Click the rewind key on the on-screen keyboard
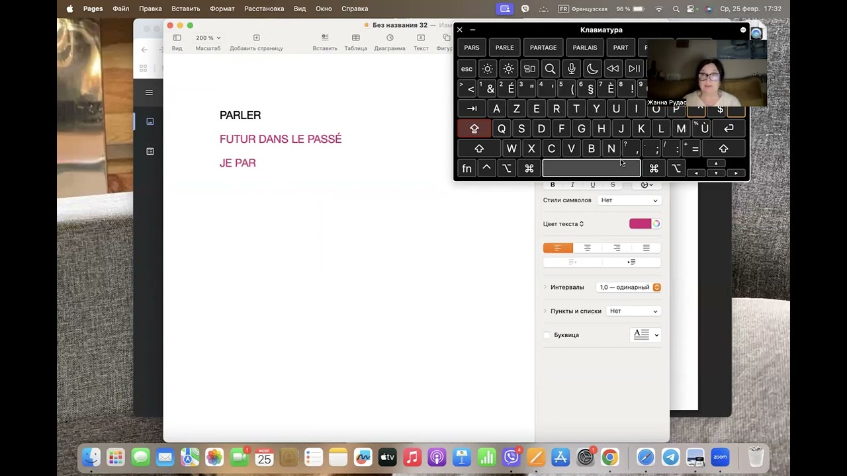The width and height of the screenshot is (847, 476). (613, 69)
